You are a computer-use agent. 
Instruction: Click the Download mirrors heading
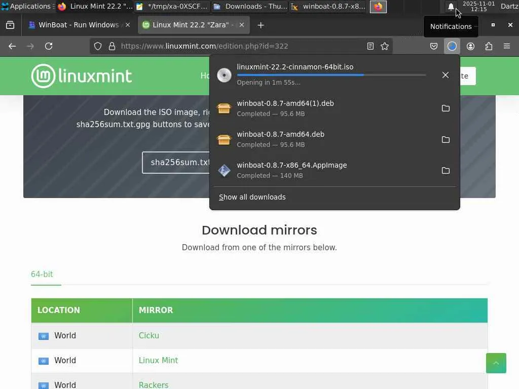click(259, 230)
